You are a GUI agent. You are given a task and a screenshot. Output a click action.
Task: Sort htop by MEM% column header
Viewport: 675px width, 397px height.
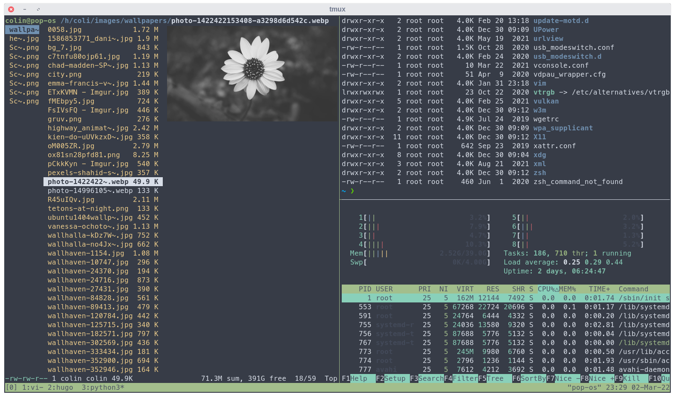point(568,289)
